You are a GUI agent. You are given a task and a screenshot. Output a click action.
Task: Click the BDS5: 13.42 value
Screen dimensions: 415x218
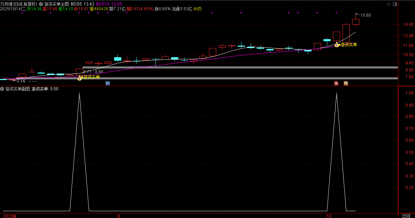pos(82,4)
